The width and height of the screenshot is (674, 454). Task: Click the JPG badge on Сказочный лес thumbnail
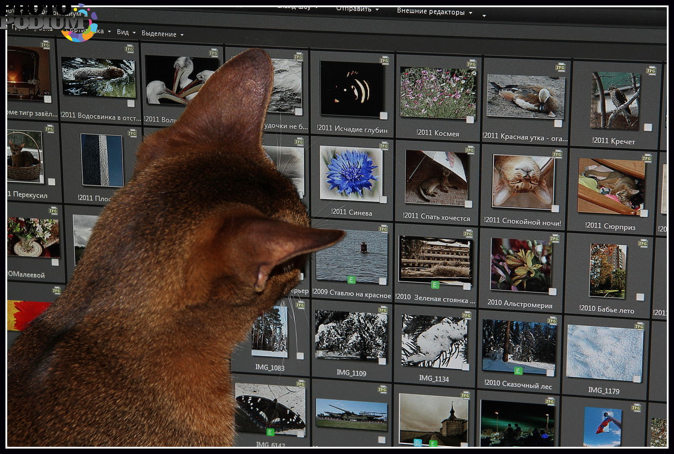[x=552, y=320]
